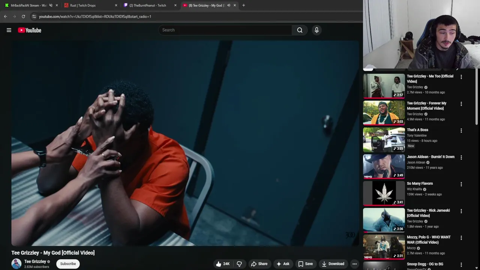The height and width of the screenshot is (270, 480).
Task: Close the Tee Grizzley My God tab
Action: pos(235,5)
